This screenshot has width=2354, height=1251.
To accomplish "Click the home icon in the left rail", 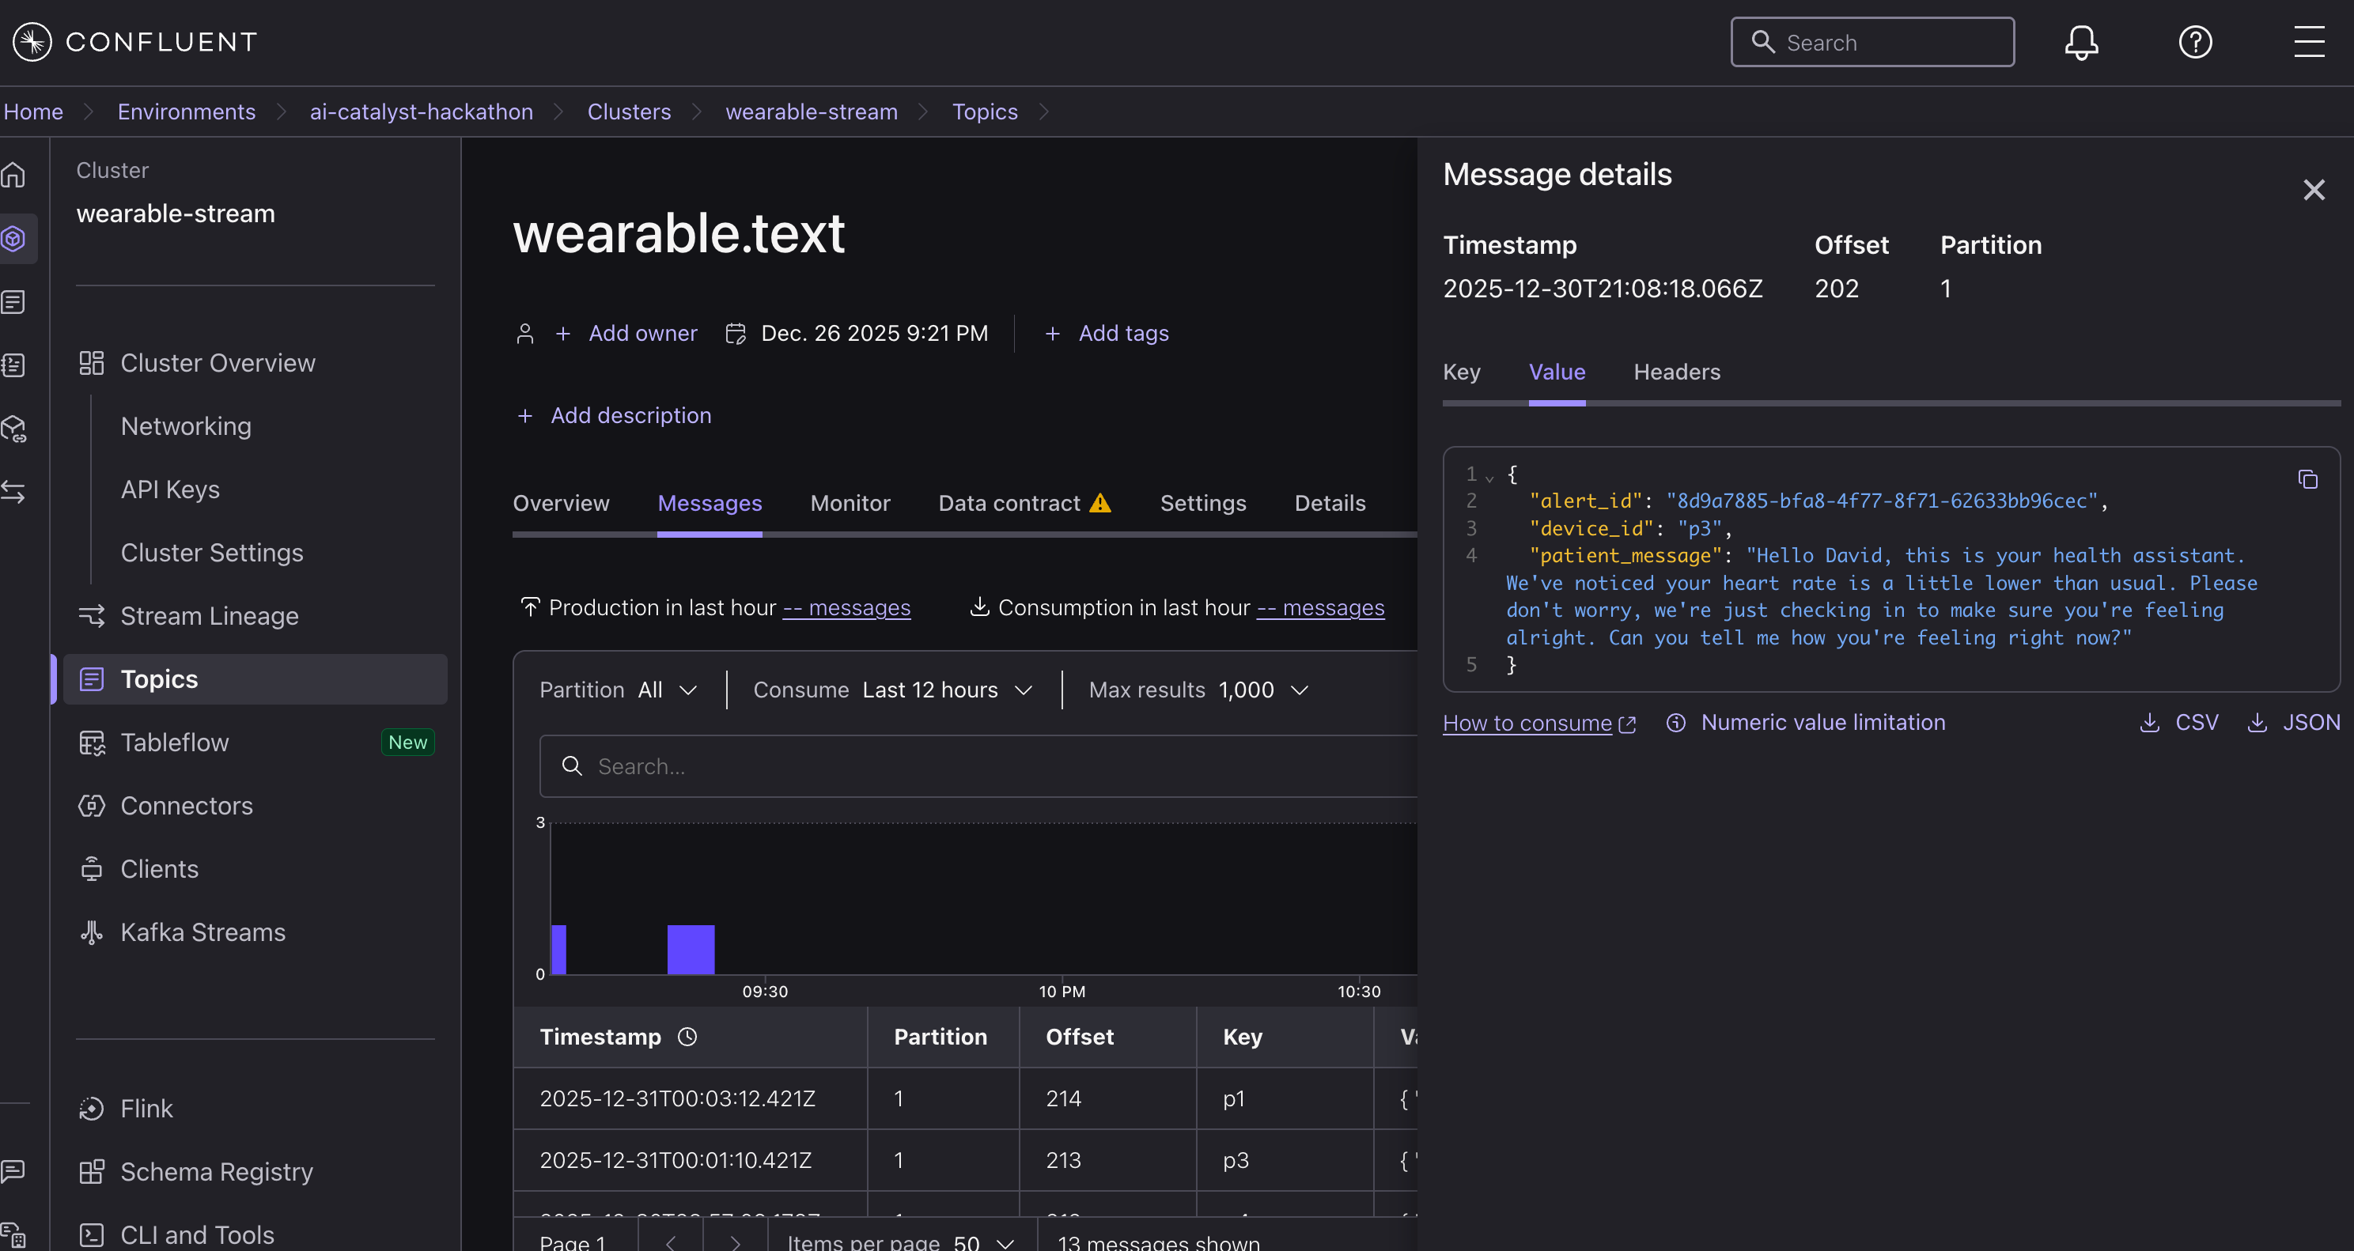I will (x=13, y=176).
